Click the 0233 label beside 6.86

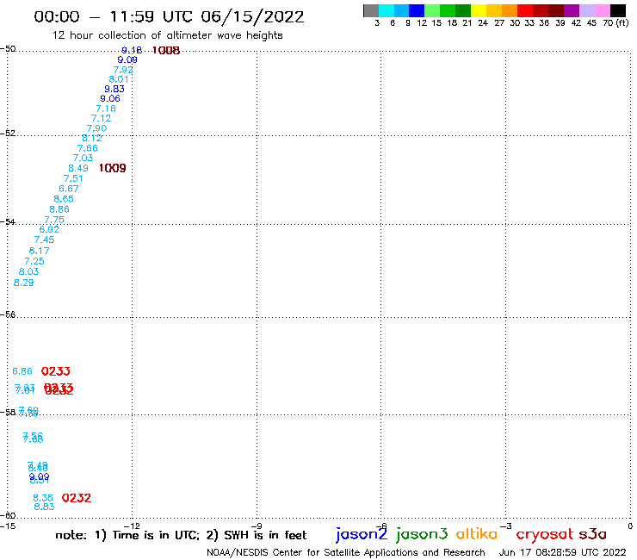[56, 371]
